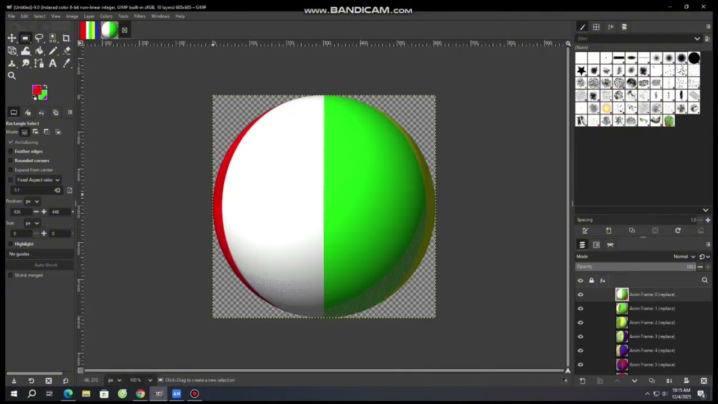Select the Pencil tool in toolbox
This screenshot has height=404, width=718.
pos(53,51)
